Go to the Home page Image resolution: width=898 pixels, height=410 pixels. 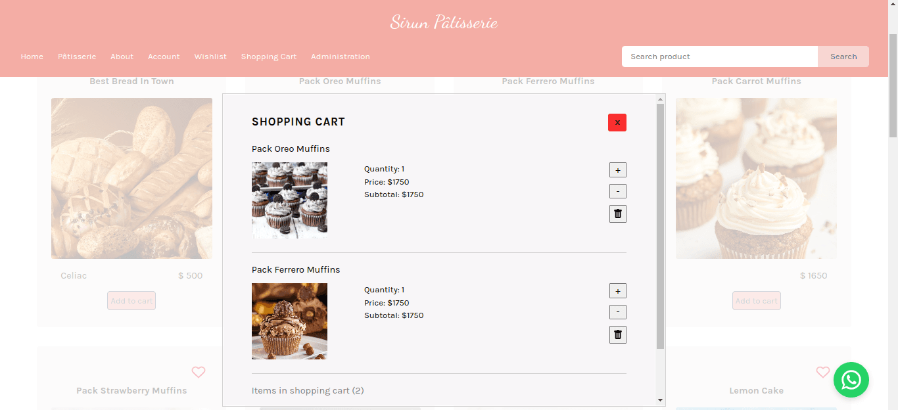pos(32,57)
